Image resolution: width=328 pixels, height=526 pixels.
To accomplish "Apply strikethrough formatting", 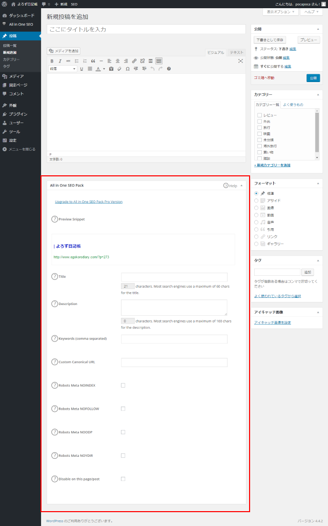I will point(68,61).
